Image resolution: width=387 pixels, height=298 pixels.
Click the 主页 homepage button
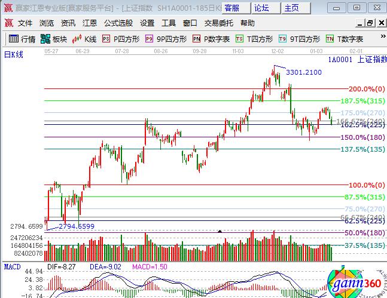(x=291, y=8)
